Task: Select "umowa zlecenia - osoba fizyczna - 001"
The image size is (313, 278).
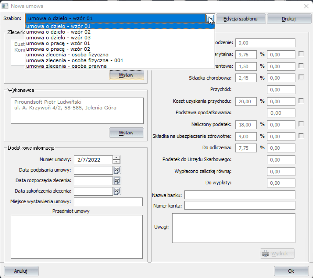Action: pos(75,60)
